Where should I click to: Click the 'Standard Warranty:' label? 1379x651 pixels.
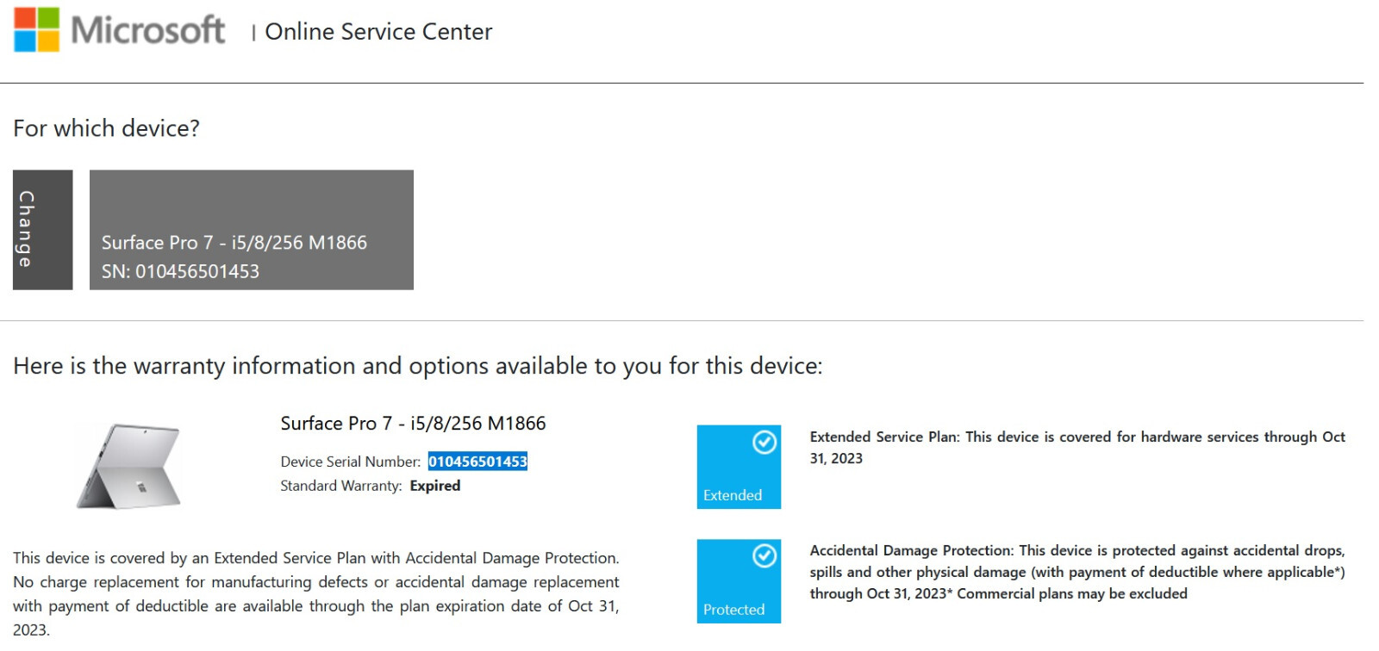(341, 486)
